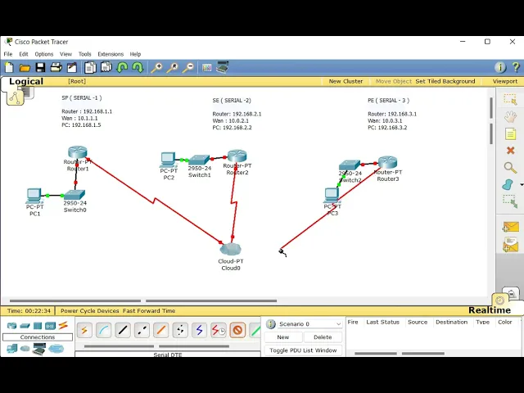Click the yellow Help question mark
This screenshot has width=524, height=393.
516,67
